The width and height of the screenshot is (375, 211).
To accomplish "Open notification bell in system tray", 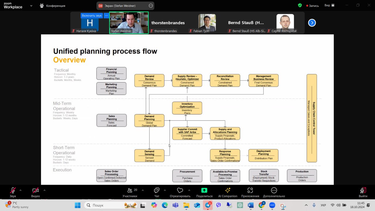I will [x=368, y=205].
